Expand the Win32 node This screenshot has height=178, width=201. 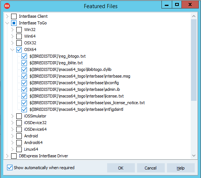[13, 30]
